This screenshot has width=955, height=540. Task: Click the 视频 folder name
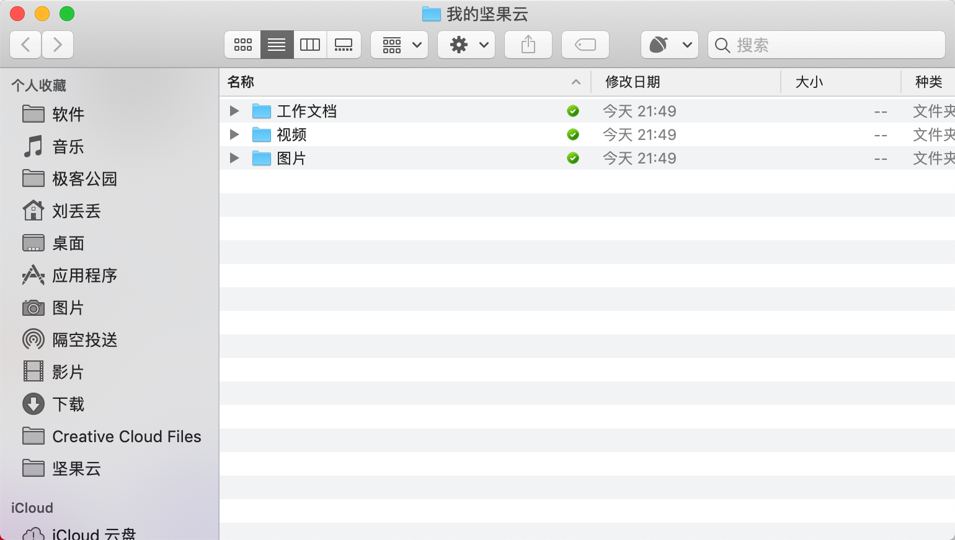(291, 134)
